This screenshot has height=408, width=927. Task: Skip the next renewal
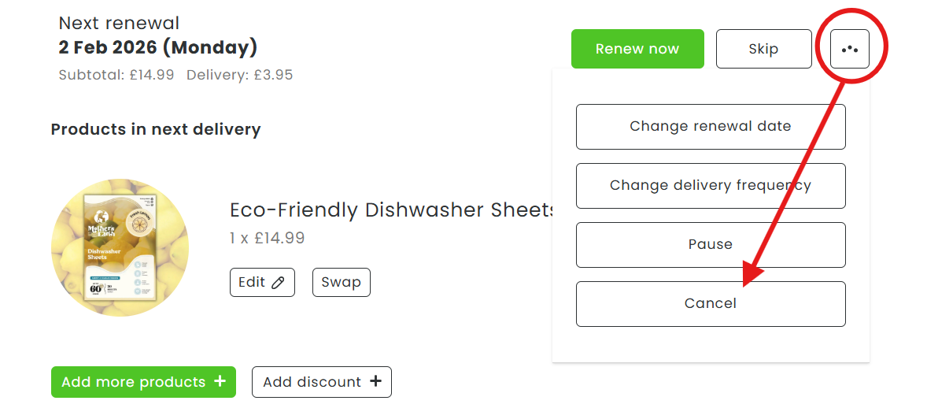[763, 49]
